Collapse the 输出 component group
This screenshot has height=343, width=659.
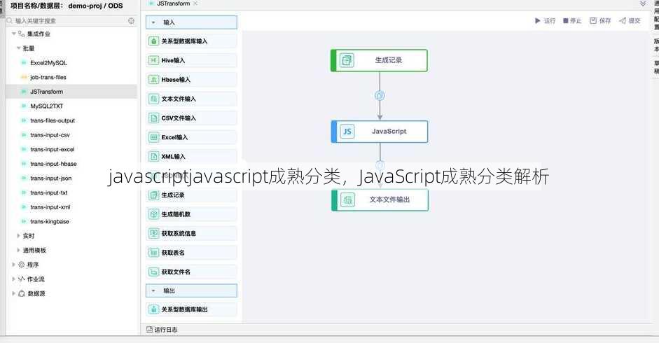point(153,290)
